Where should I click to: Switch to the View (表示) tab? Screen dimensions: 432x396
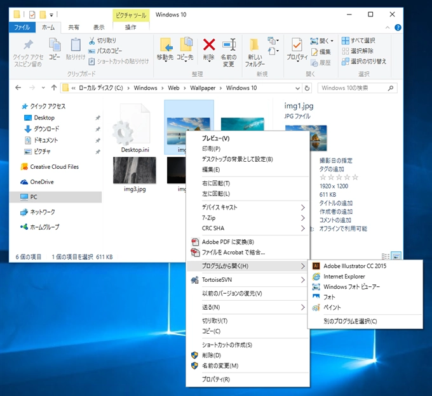pyautogui.click(x=99, y=27)
